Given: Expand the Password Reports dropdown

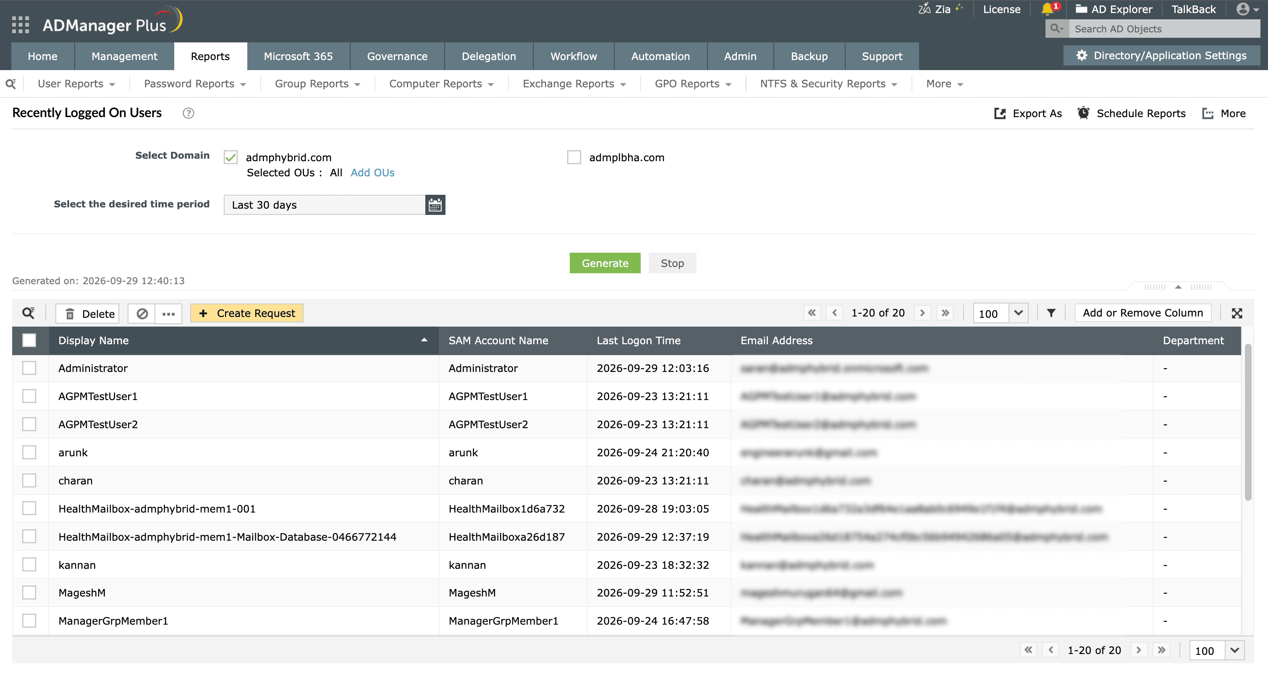Looking at the screenshot, I should (195, 84).
